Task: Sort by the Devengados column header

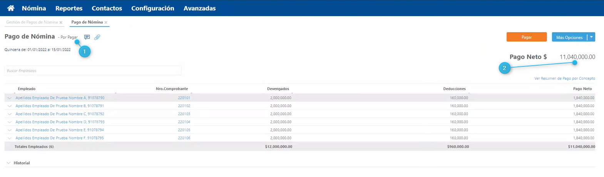Action: (x=278, y=89)
